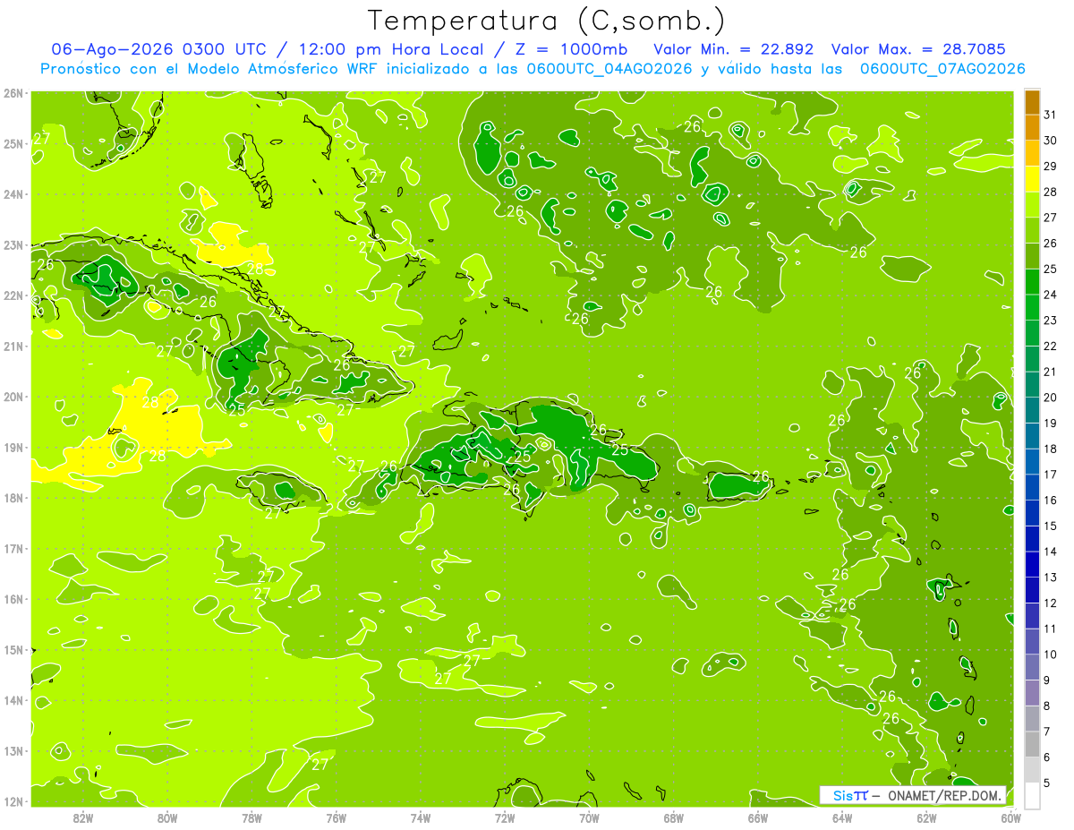Click the '15' legend scale label

(x=1050, y=526)
